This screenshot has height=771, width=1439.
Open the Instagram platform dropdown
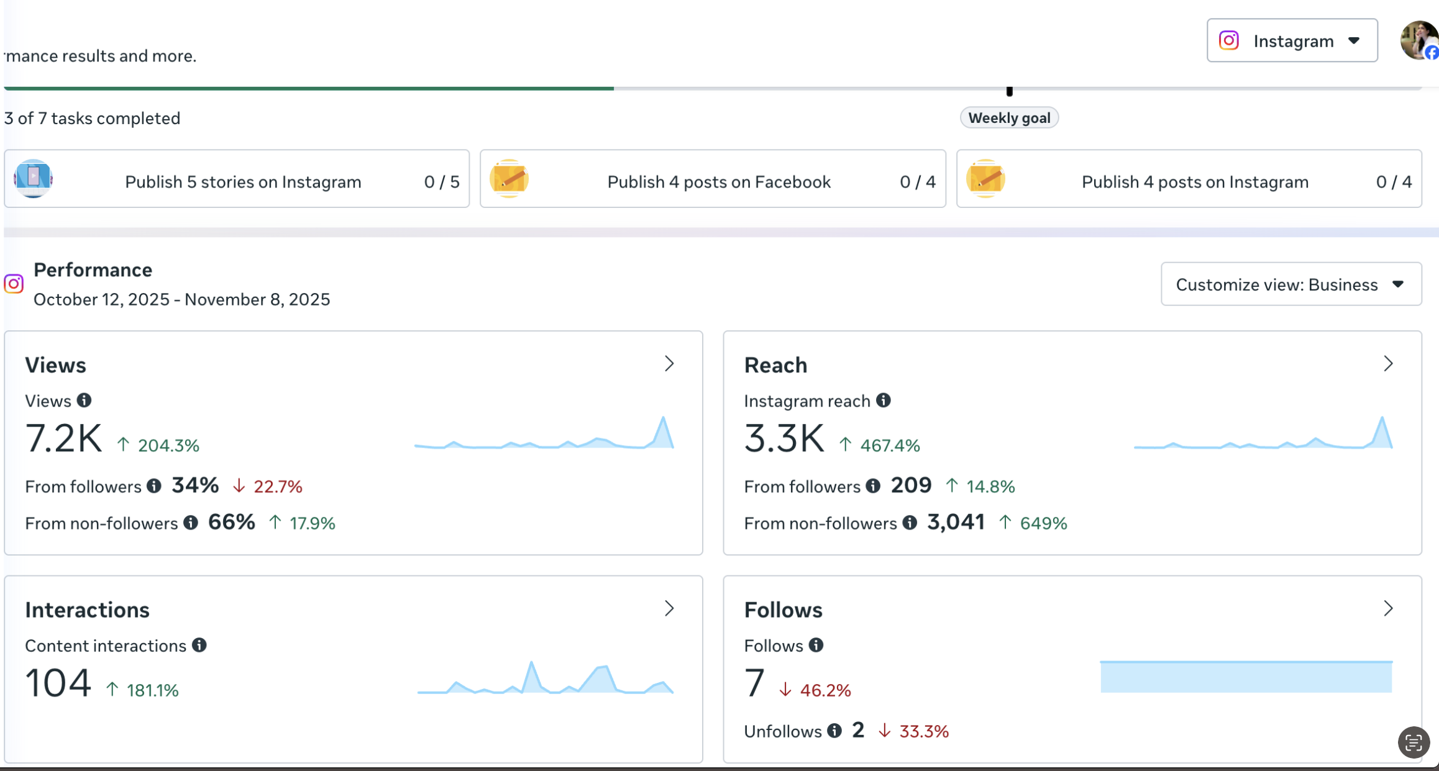coord(1292,41)
